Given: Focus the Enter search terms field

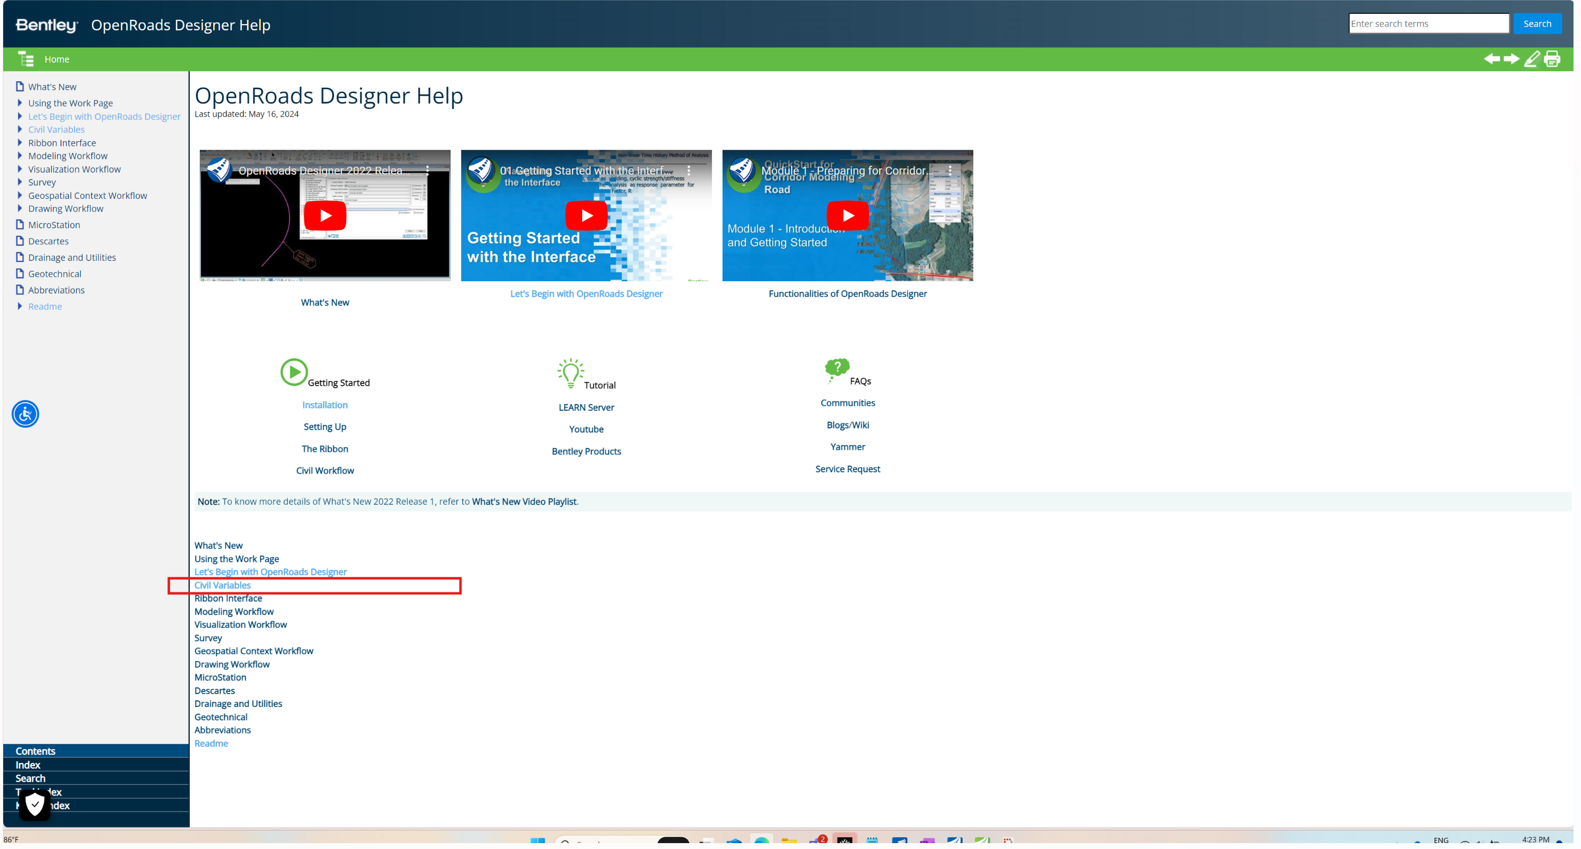Looking at the screenshot, I should [1428, 24].
